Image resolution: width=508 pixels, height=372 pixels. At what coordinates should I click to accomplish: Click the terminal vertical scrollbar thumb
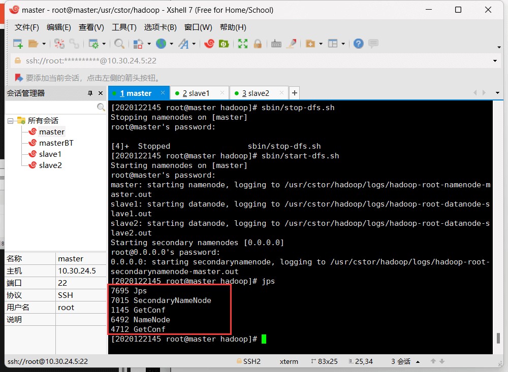(x=498, y=338)
